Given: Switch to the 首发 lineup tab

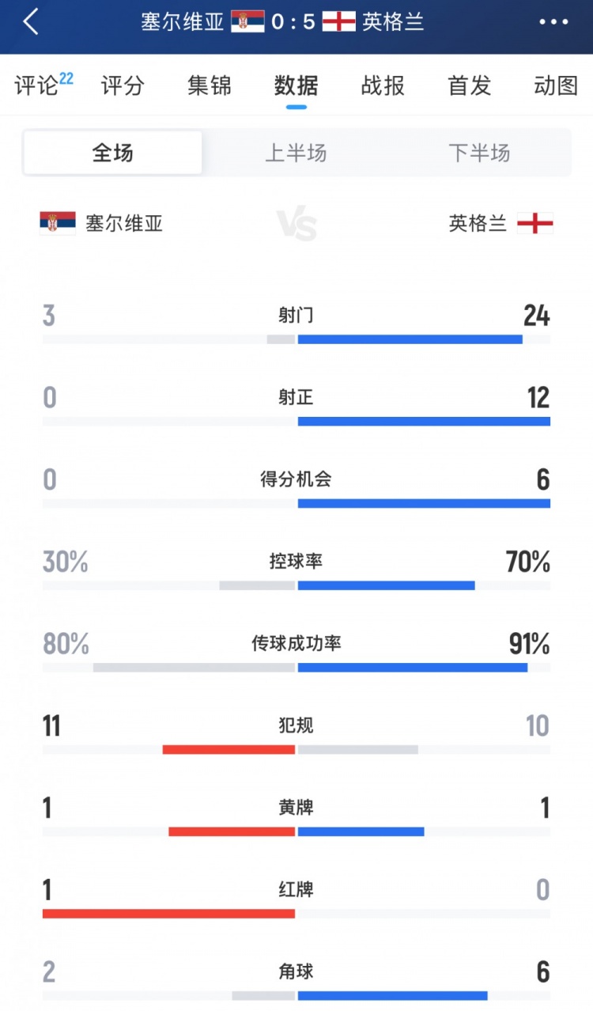Looking at the screenshot, I should [x=470, y=85].
